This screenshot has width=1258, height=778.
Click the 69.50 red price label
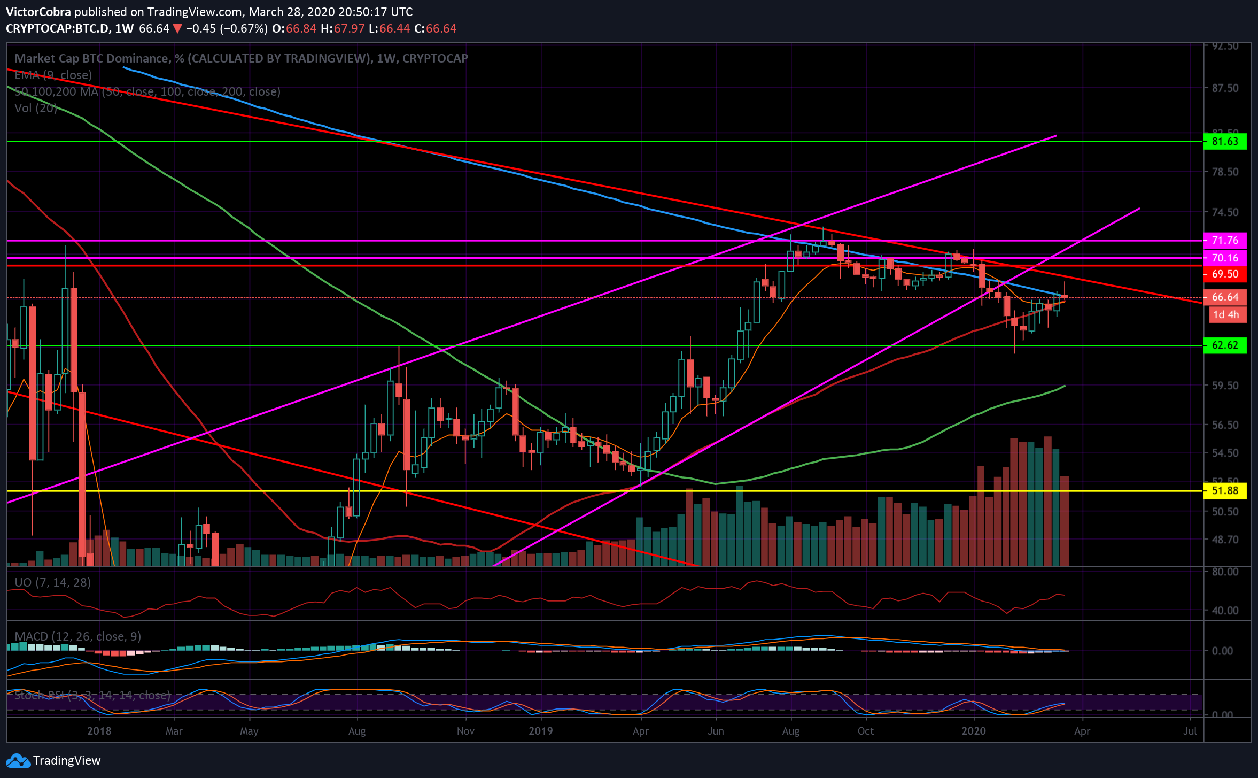[x=1225, y=274]
